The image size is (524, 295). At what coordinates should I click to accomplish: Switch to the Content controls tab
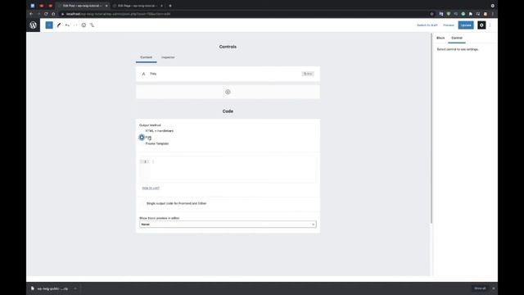pos(146,57)
